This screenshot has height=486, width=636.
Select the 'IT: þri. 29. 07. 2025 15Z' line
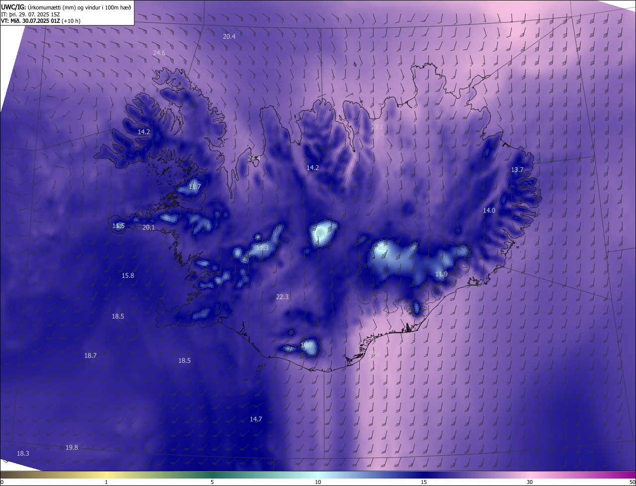coord(30,14)
